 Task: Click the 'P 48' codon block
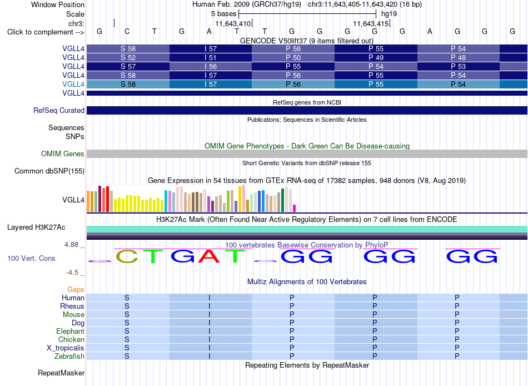click(459, 58)
